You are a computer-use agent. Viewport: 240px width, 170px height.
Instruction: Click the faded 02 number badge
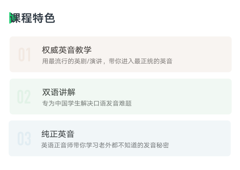(24, 97)
